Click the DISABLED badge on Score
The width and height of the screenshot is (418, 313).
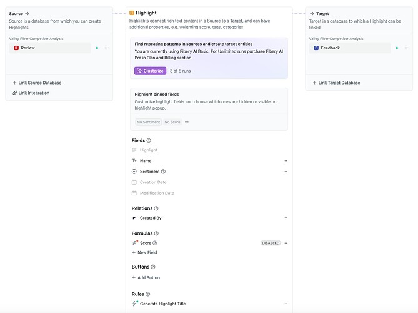[271, 243]
